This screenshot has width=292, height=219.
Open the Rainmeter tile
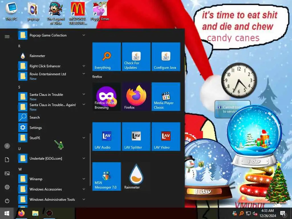click(x=136, y=177)
